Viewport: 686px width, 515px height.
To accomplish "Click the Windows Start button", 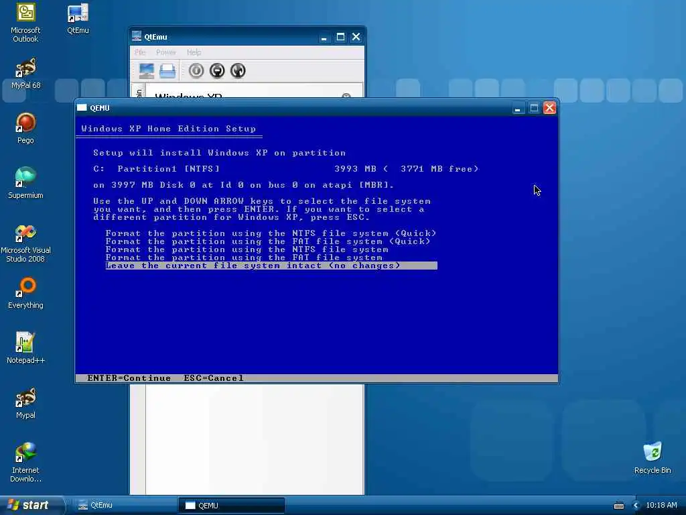I will tap(31, 505).
